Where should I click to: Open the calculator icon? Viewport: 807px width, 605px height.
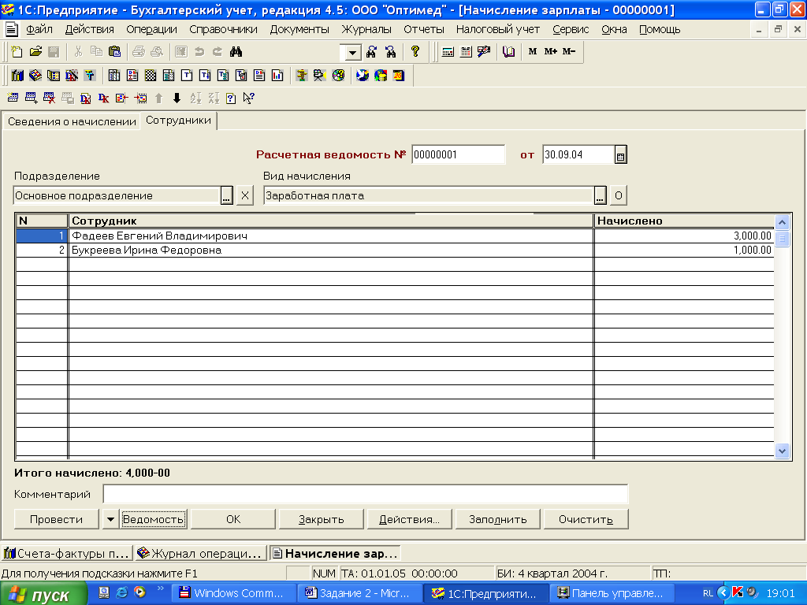(448, 51)
